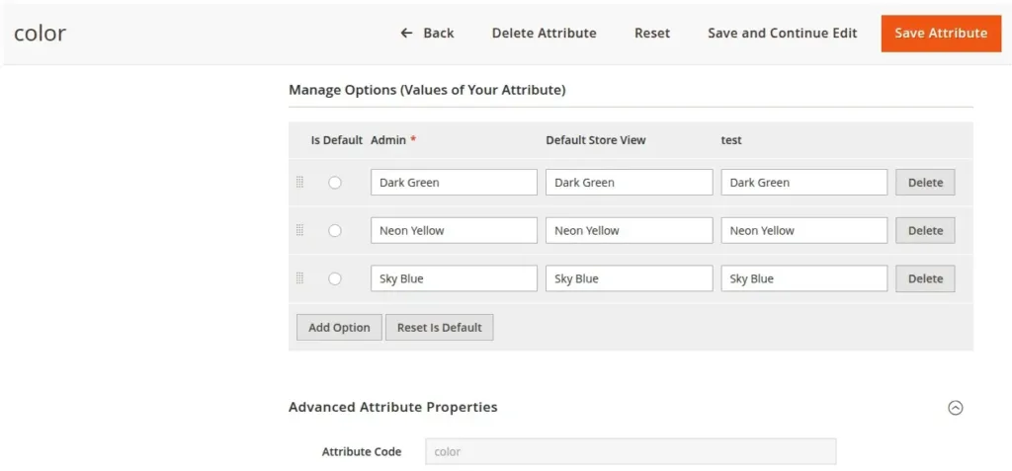This screenshot has height=471, width=1012.
Task: Click the Reset Is Default button
Action: (440, 327)
